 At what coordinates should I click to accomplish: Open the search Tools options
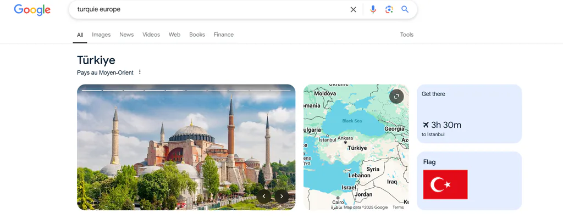pos(407,35)
